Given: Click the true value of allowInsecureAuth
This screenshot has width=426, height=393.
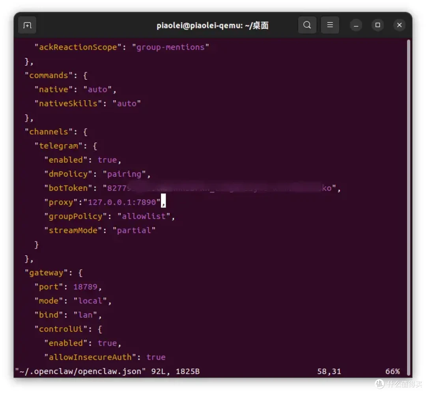Looking at the screenshot, I should [x=156, y=357].
